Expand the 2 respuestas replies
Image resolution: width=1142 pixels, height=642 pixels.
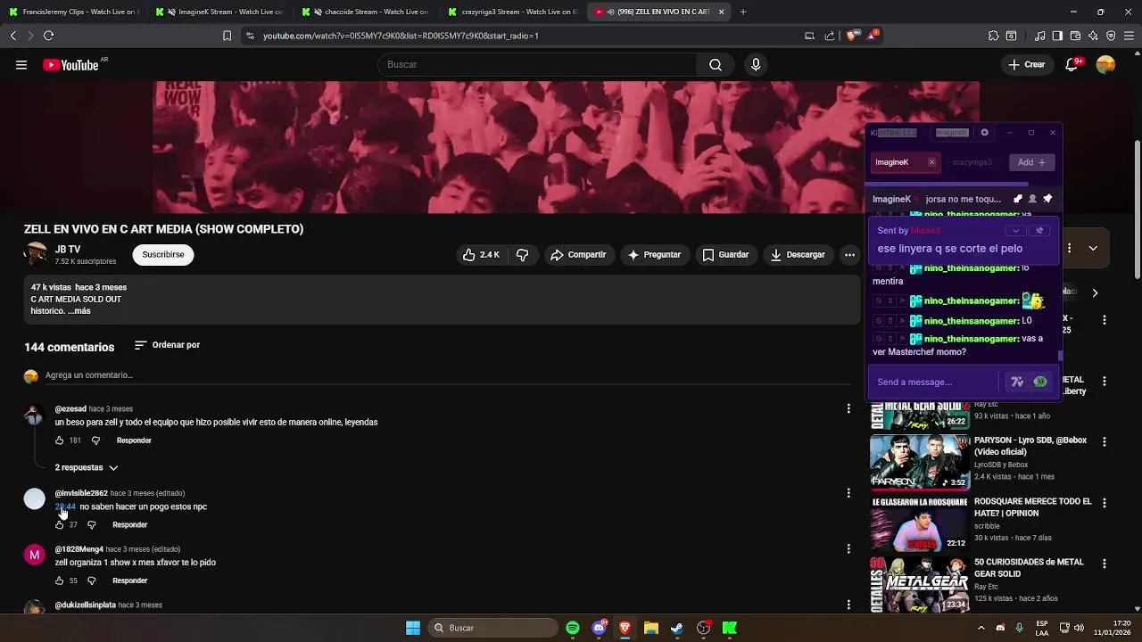point(87,467)
